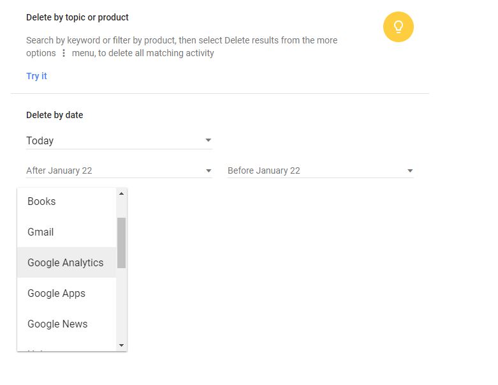498x385 pixels.
Task: Click the Delete by topic or product heading
Action: tap(77, 17)
